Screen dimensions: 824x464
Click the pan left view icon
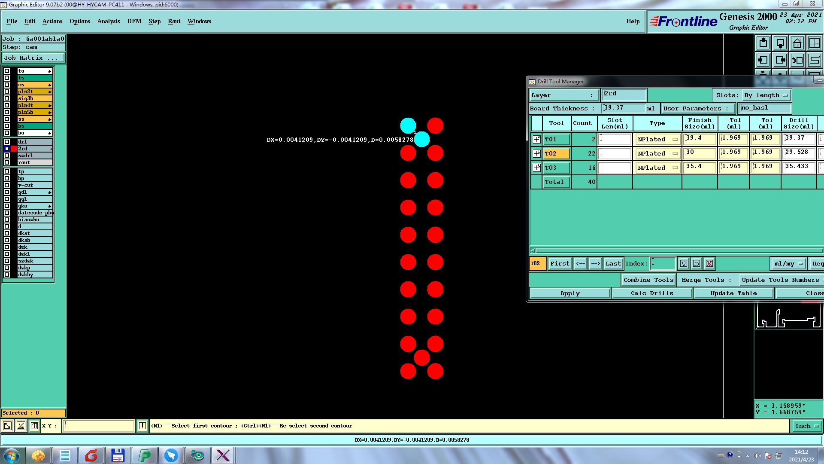point(763,60)
